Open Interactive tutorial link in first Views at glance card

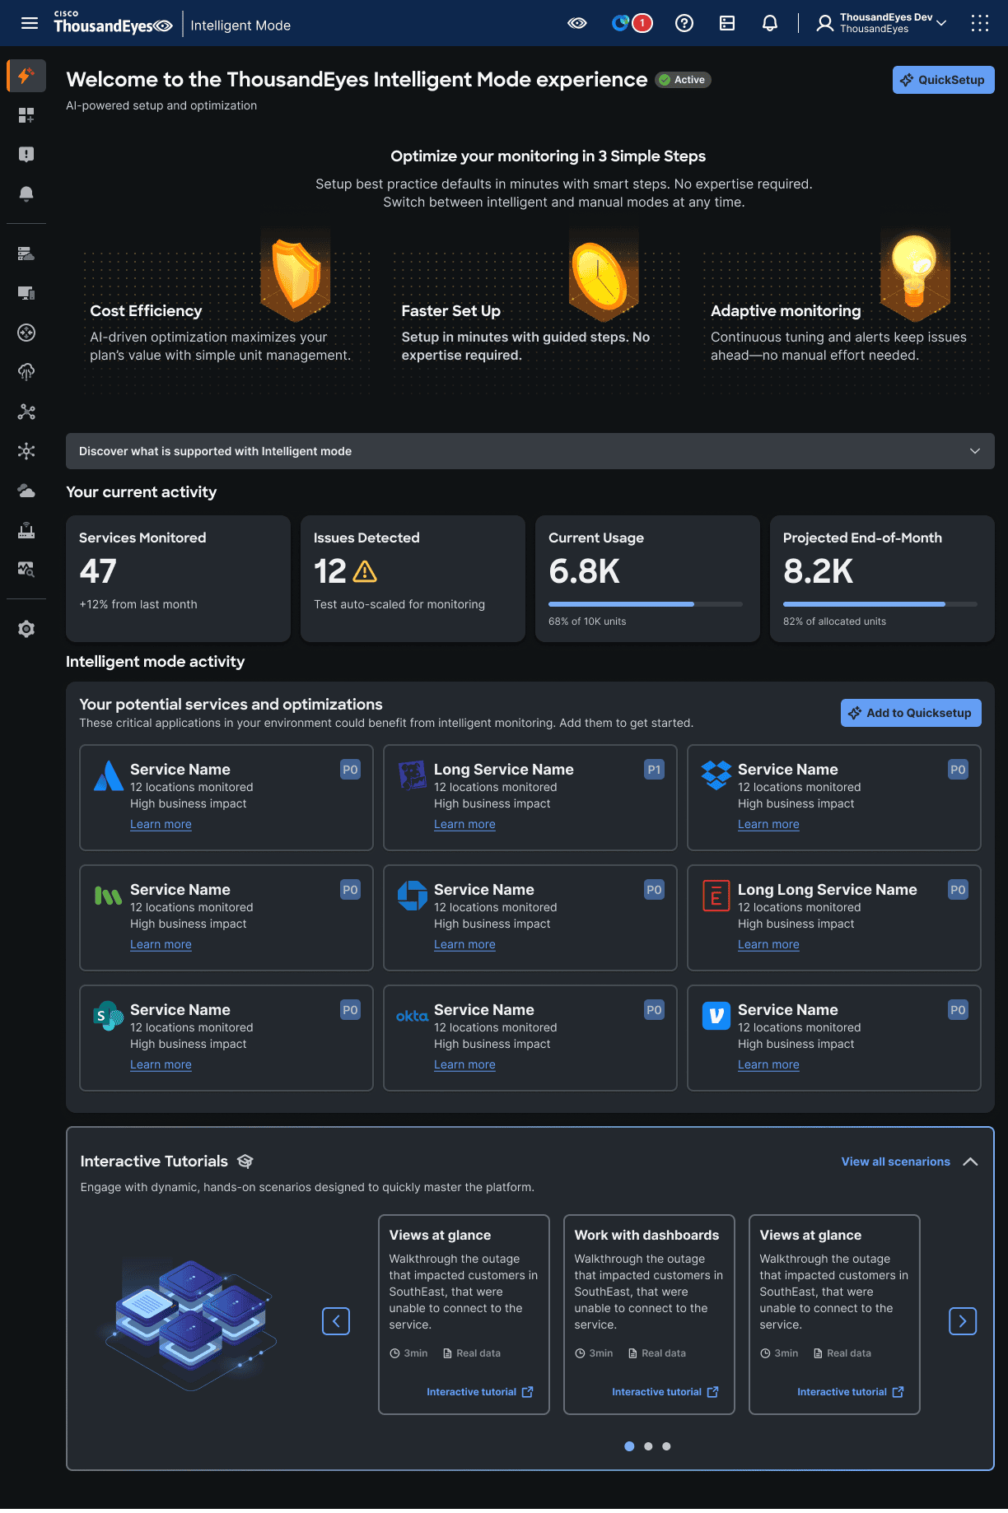(480, 1392)
